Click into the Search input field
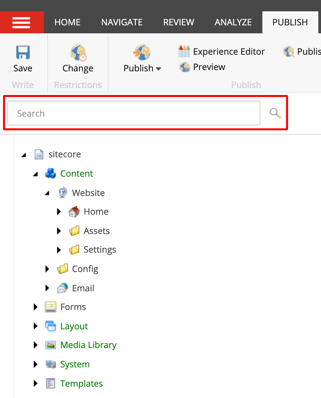This screenshot has width=321, height=398. [134, 113]
